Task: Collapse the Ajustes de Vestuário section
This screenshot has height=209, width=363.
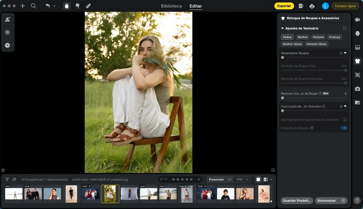Action: tap(283, 28)
